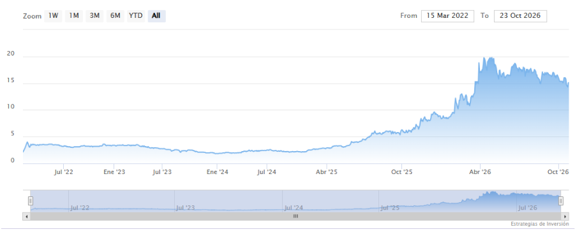Click the navigator right range handle
The width and height of the screenshot is (575, 234).
pos(561,201)
